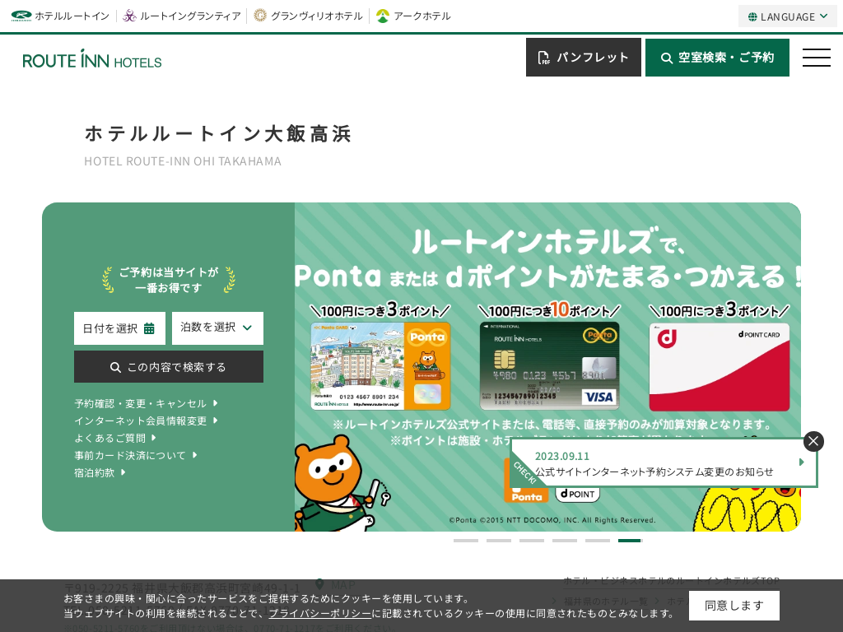Open ルートイングランティア brand link

(182, 16)
